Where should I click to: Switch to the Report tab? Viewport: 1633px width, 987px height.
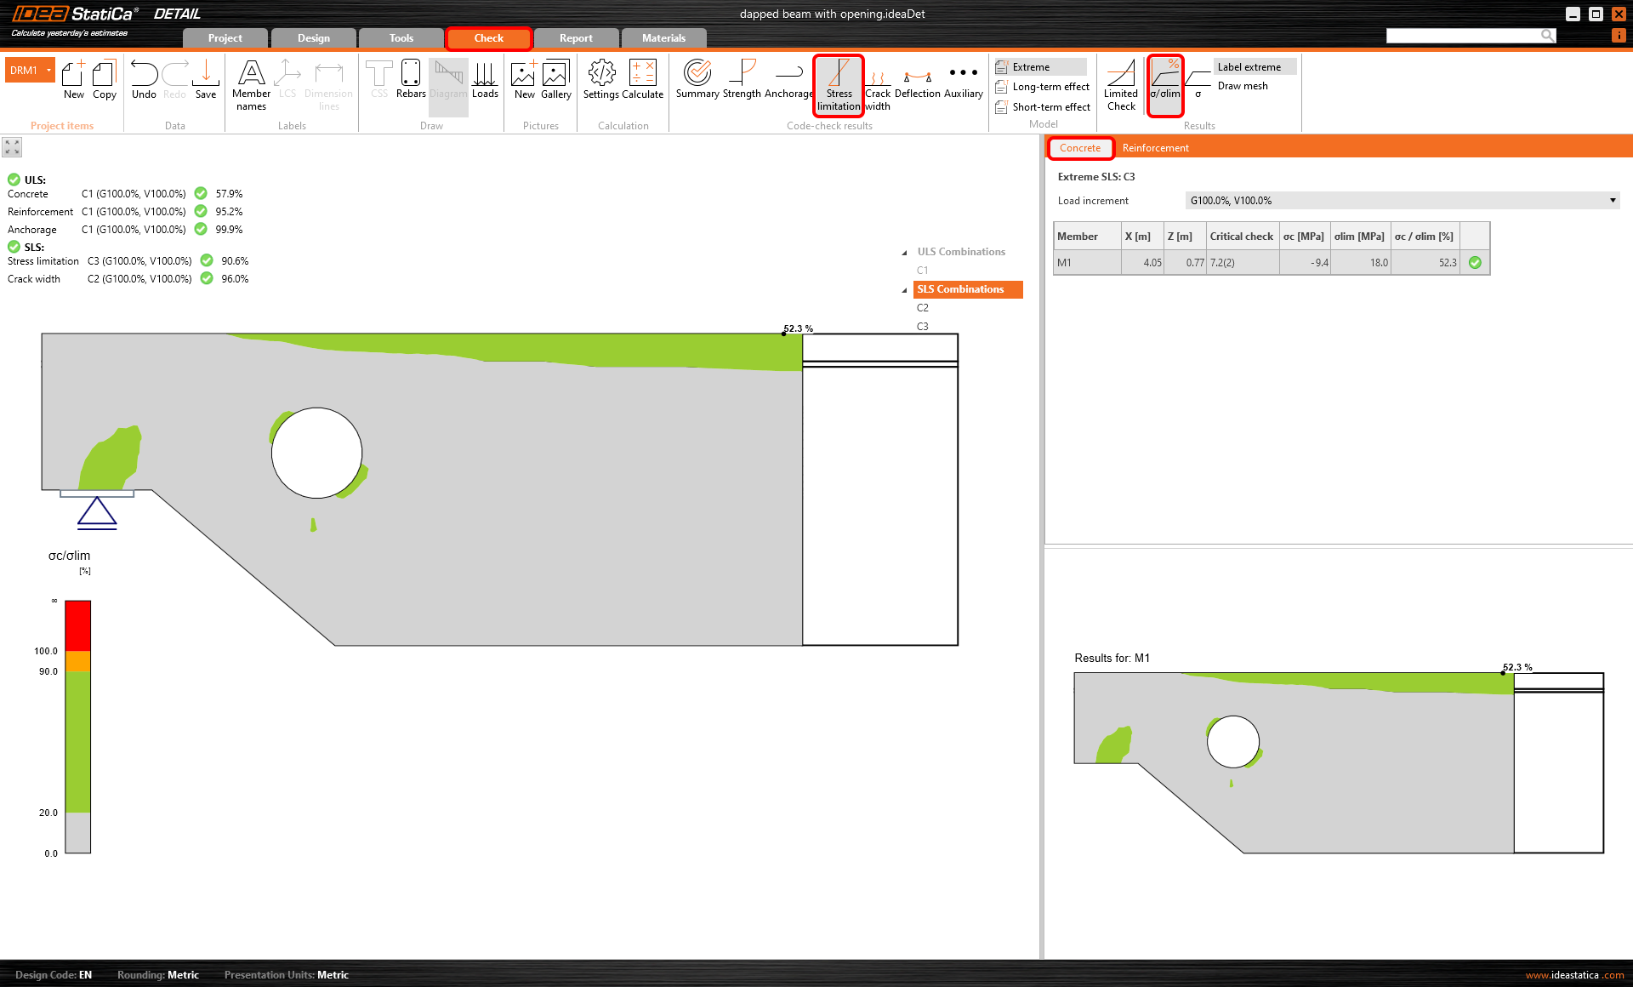click(x=576, y=38)
